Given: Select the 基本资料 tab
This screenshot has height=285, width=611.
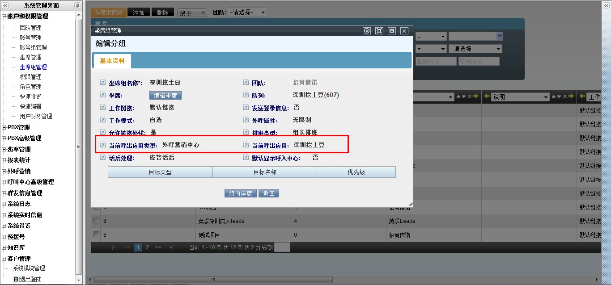Looking at the screenshot, I should point(112,61).
